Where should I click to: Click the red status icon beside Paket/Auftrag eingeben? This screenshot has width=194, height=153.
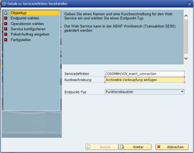(6, 35)
